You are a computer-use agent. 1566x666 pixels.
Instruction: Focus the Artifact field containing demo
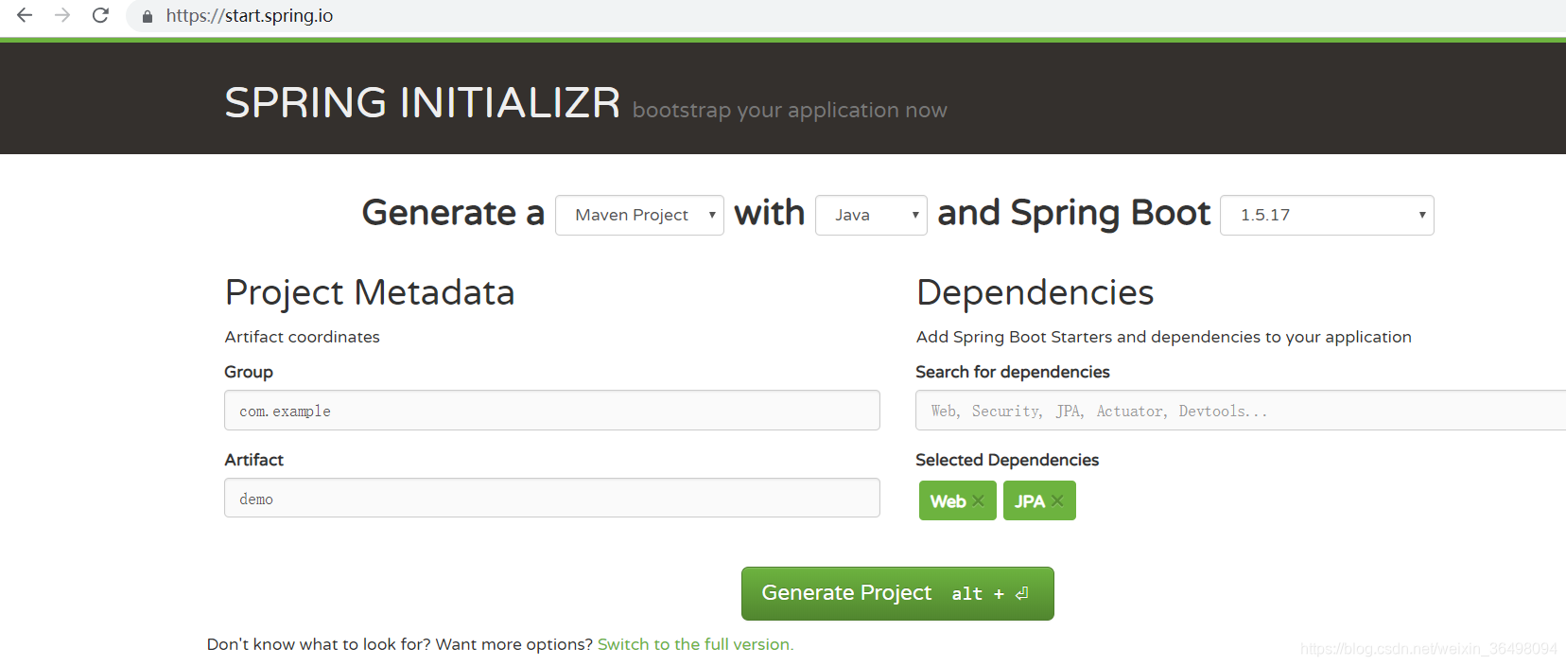tap(552, 498)
